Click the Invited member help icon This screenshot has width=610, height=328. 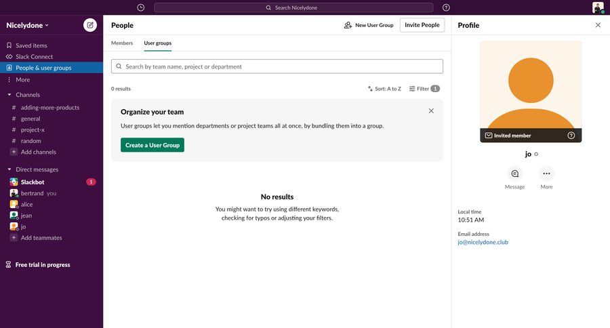571,136
